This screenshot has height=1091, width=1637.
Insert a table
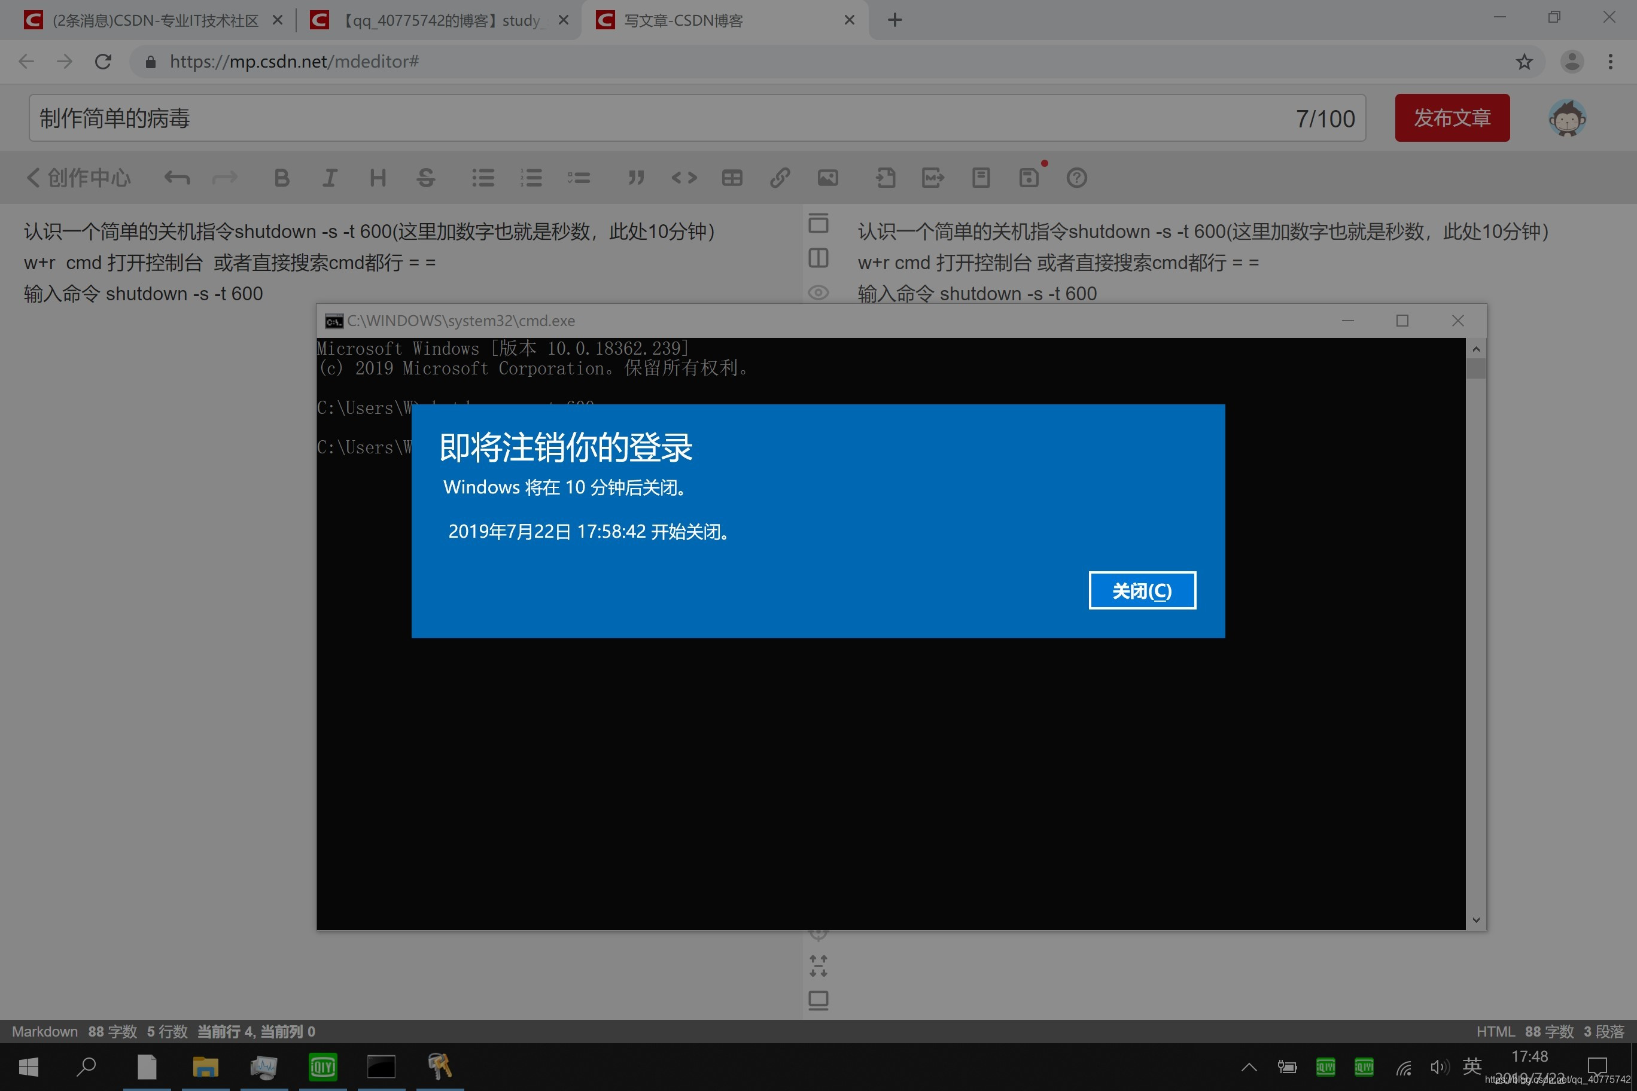(732, 178)
